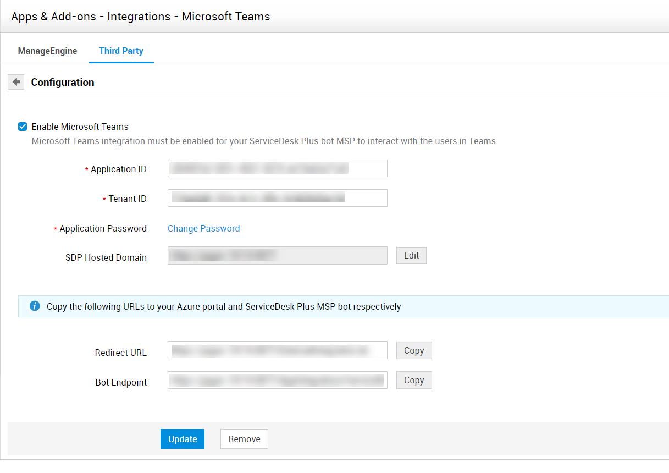Click into the Application ID field
The image size is (669, 473).
pyautogui.click(x=277, y=168)
